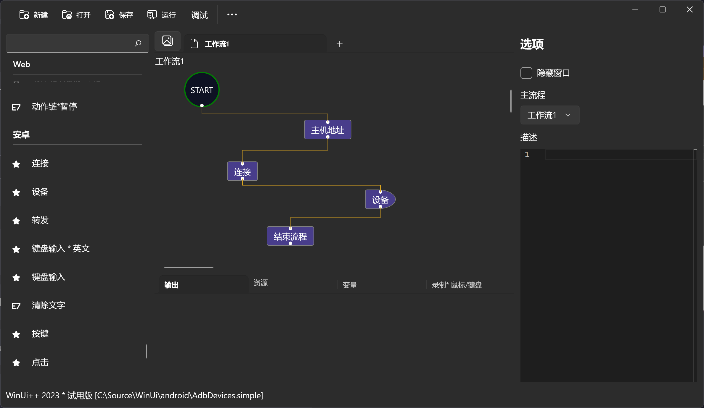Click the Open (打开) folder icon

pyautogui.click(x=67, y=15)
